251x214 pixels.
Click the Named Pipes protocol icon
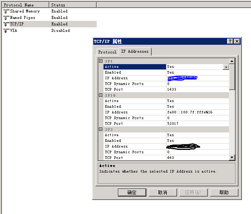(6, 18)
